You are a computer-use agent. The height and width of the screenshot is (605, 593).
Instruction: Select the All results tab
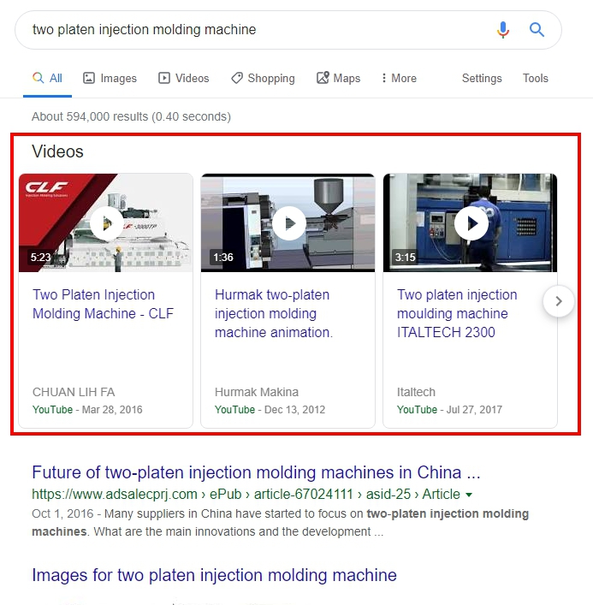point(47,79)
